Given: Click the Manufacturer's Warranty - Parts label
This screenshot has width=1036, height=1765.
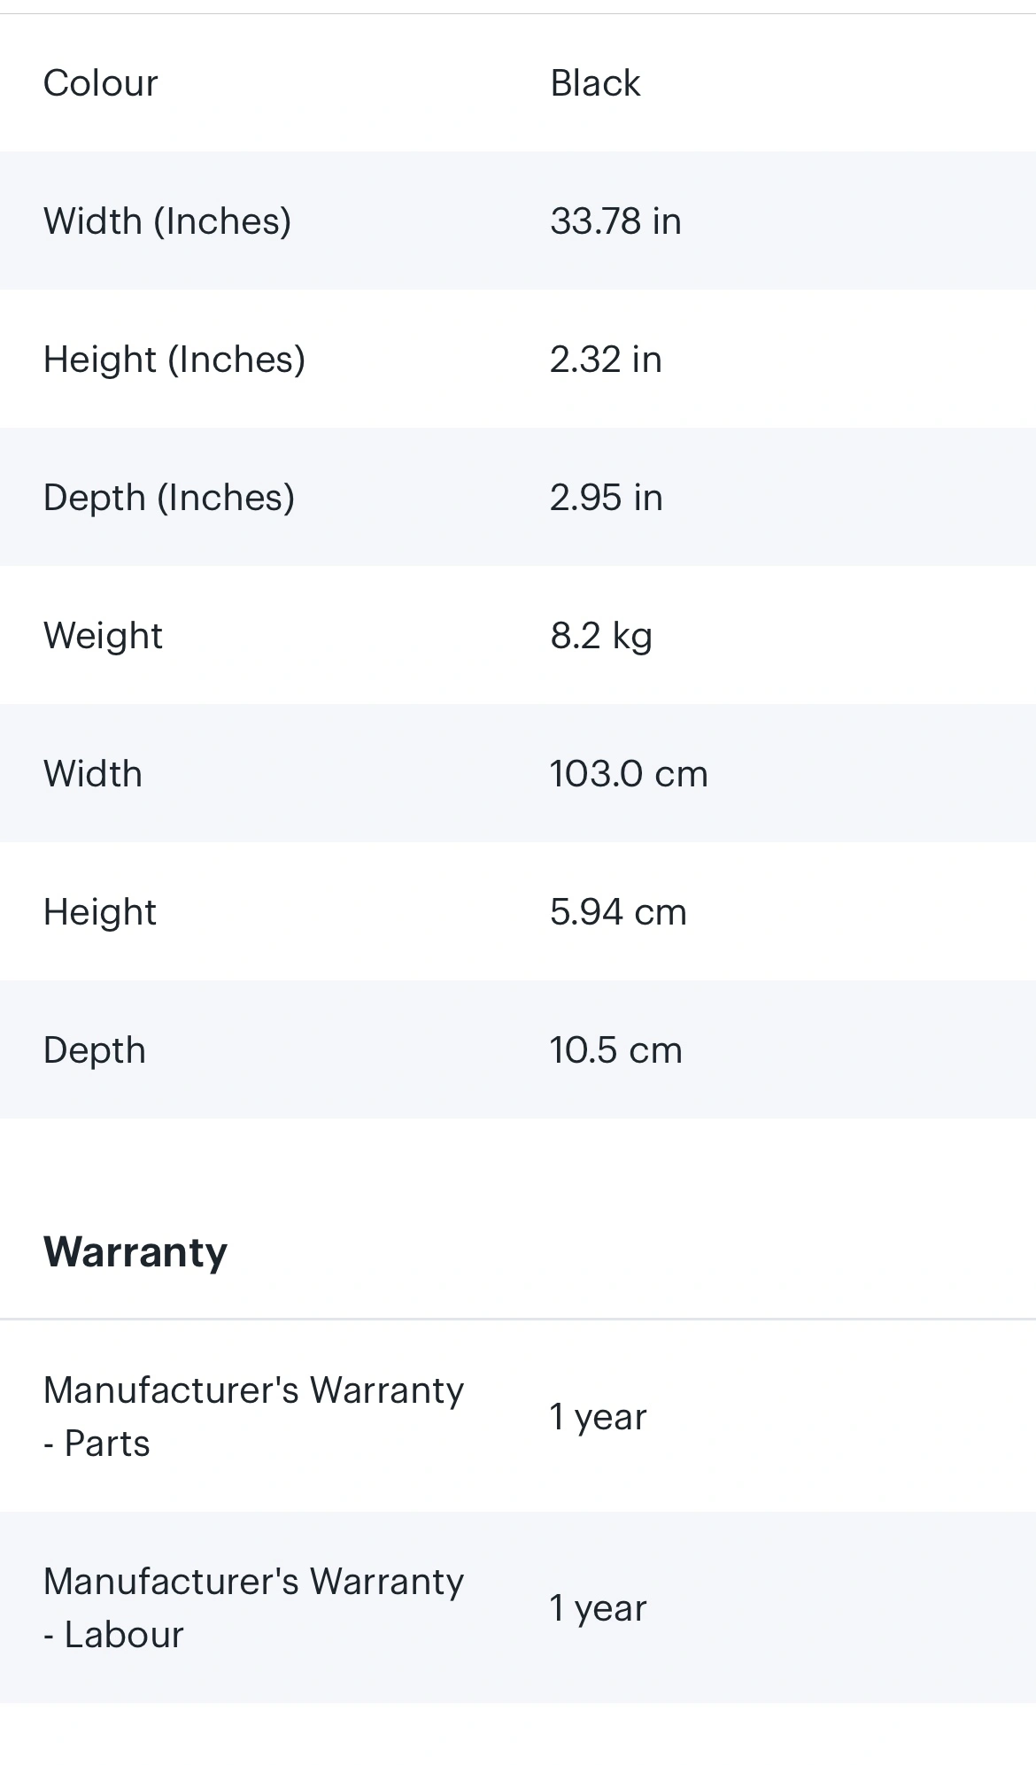Looking at the screenshot, I should point(254,1417).
